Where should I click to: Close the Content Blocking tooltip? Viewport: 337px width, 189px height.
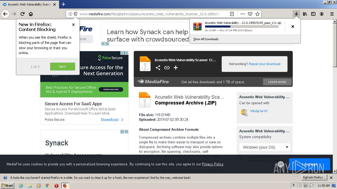[x=73, y=24]
